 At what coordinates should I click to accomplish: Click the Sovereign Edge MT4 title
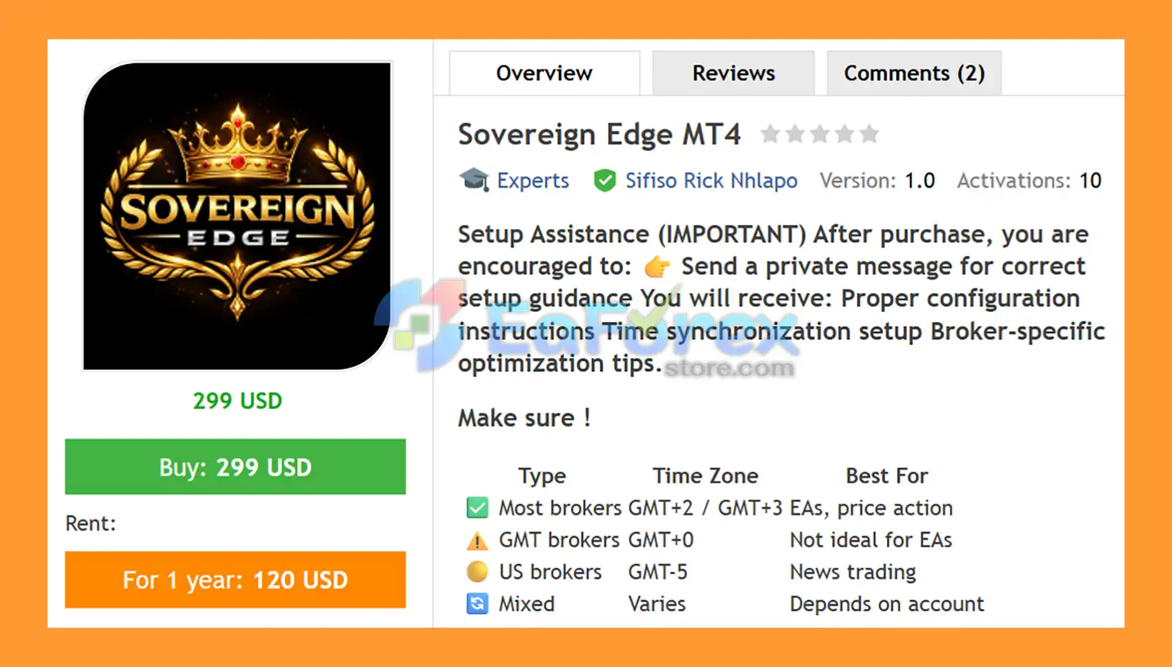coord(599,135)
